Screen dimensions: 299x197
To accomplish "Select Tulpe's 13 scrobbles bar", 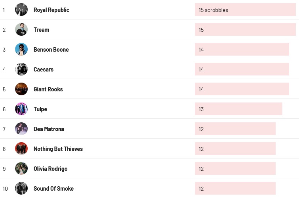I will [238, 109].
